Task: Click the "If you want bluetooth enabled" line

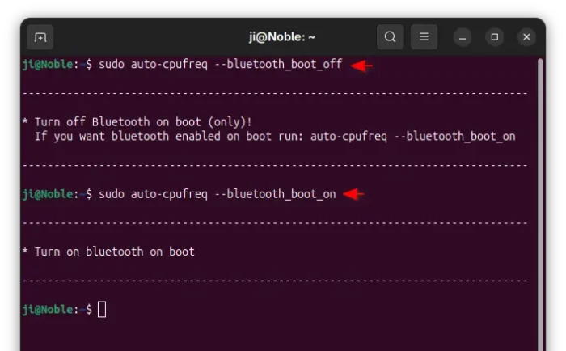Action: [x=275, y=136]
